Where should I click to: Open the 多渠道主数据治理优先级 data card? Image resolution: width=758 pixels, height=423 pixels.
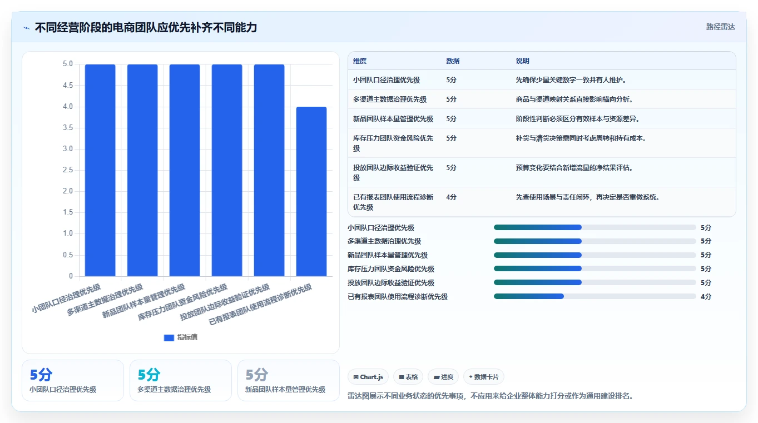pos(181,380)
